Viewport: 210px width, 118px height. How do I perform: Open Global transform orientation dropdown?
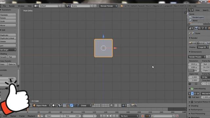pos(86,106)
